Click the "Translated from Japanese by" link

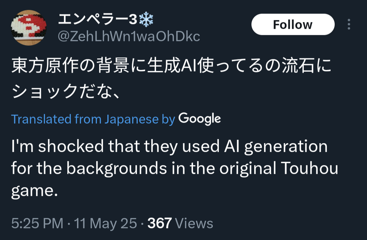pyautogui.click(x=93, y=119)
